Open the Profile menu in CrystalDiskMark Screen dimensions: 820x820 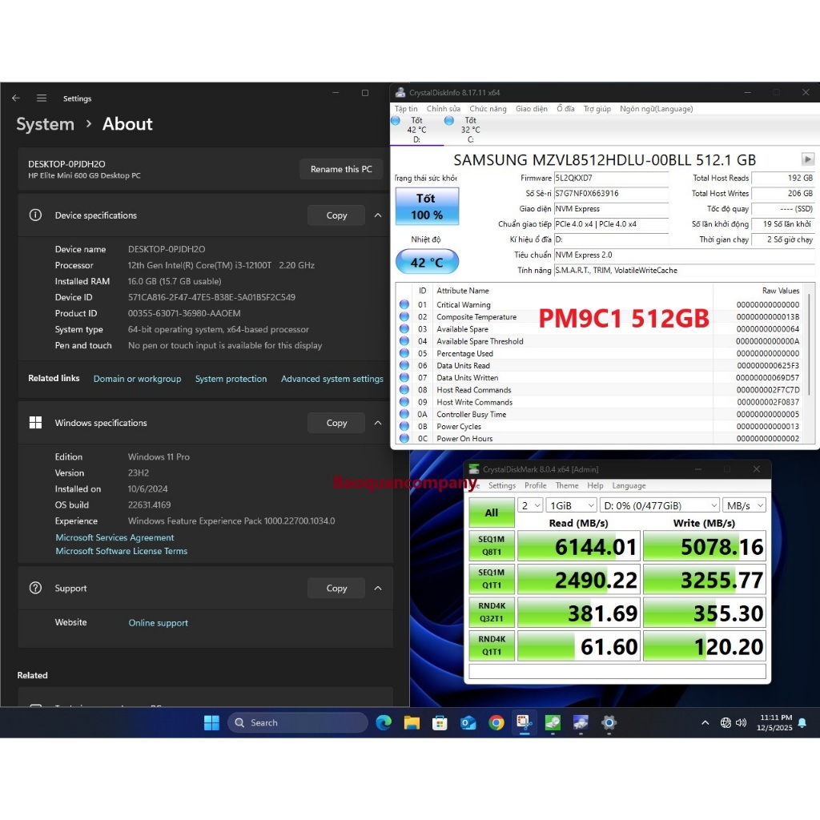535,485
